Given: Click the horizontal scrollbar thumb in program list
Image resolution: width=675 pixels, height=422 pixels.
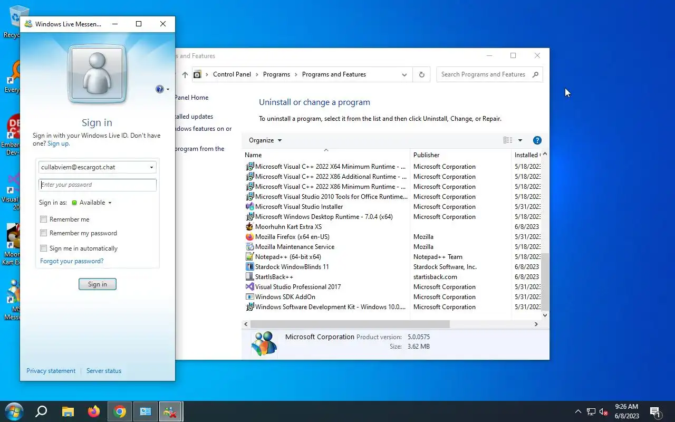Looking at the screenshot, I should click(x=350, y=324).
